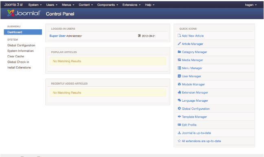Image resolution: width=264 pixels, height=157 pixels.
Task: Open System Information in the sidebar
Action: pyautogui.click(x=20, y=51)
